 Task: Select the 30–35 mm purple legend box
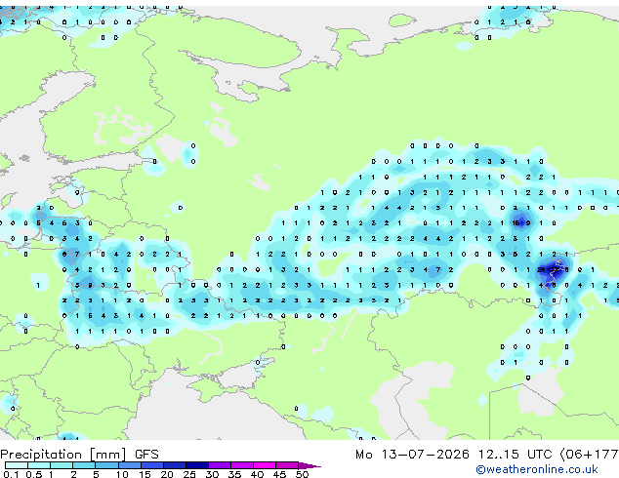coord(220,465)
